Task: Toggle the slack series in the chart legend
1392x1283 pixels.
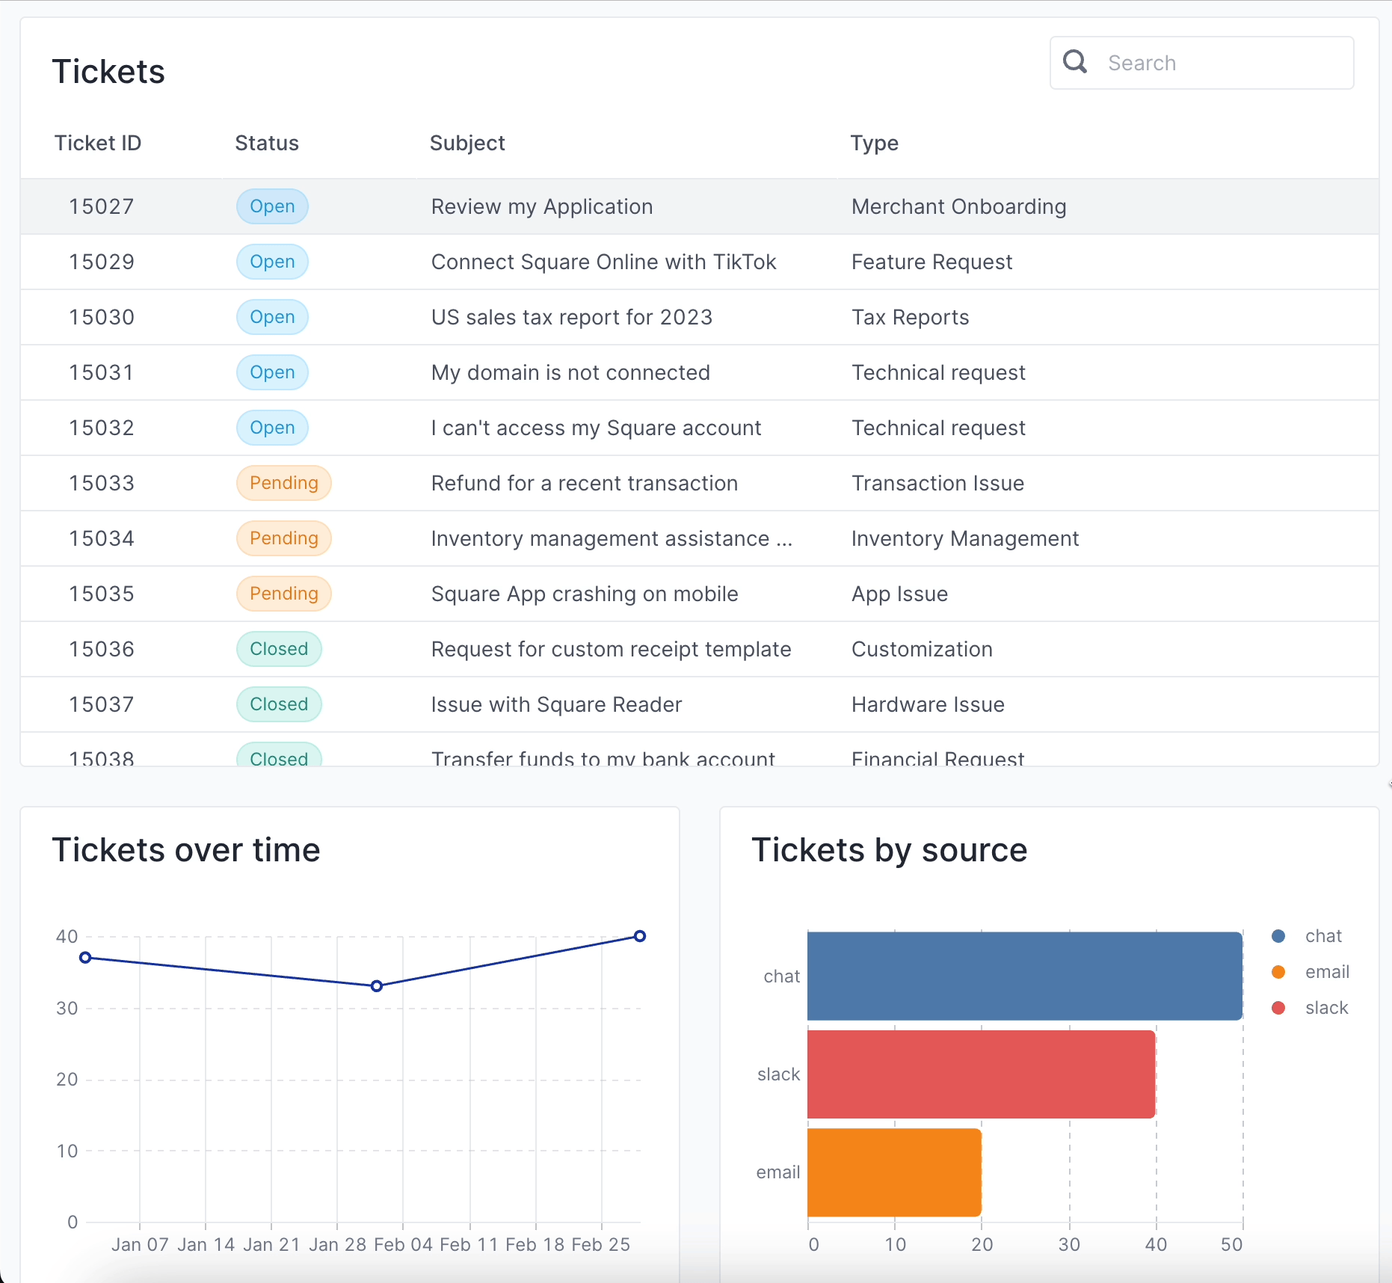Action: tap(1326, 1007)
